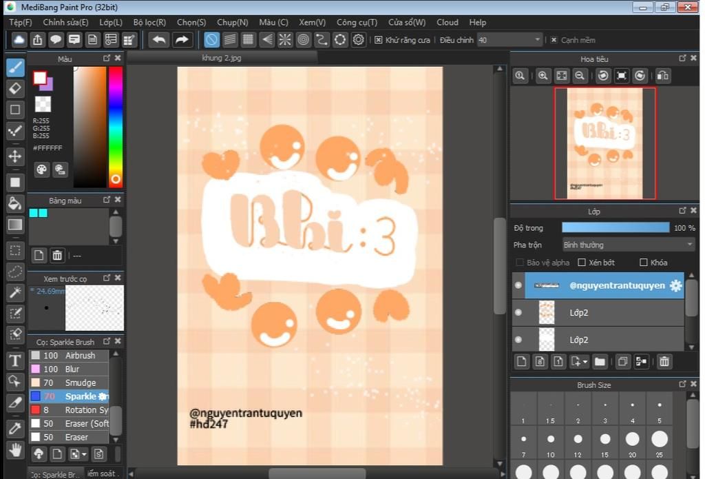
Task: Duplicate layer icon in Layer panel
Action: pos(622,362)
